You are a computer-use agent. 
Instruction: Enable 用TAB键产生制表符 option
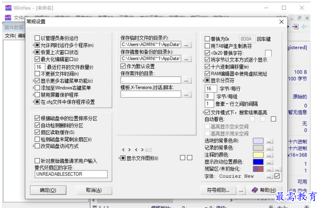coord(207,46)
